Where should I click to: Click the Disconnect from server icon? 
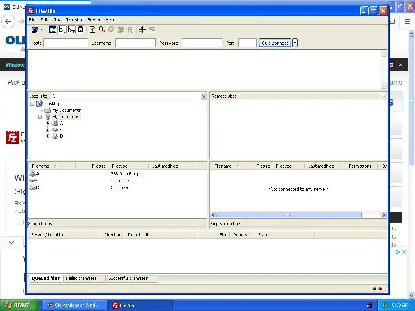pyautogui.click(x=121, y=30)
